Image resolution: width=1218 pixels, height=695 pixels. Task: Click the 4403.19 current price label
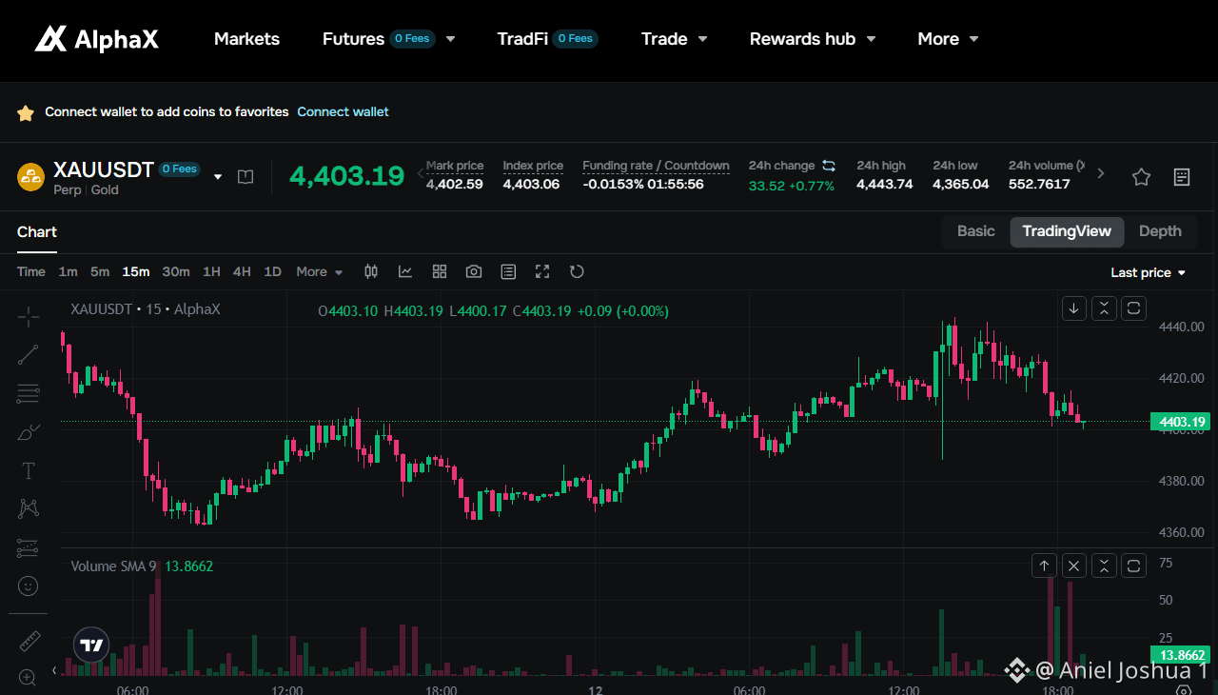1180,422
